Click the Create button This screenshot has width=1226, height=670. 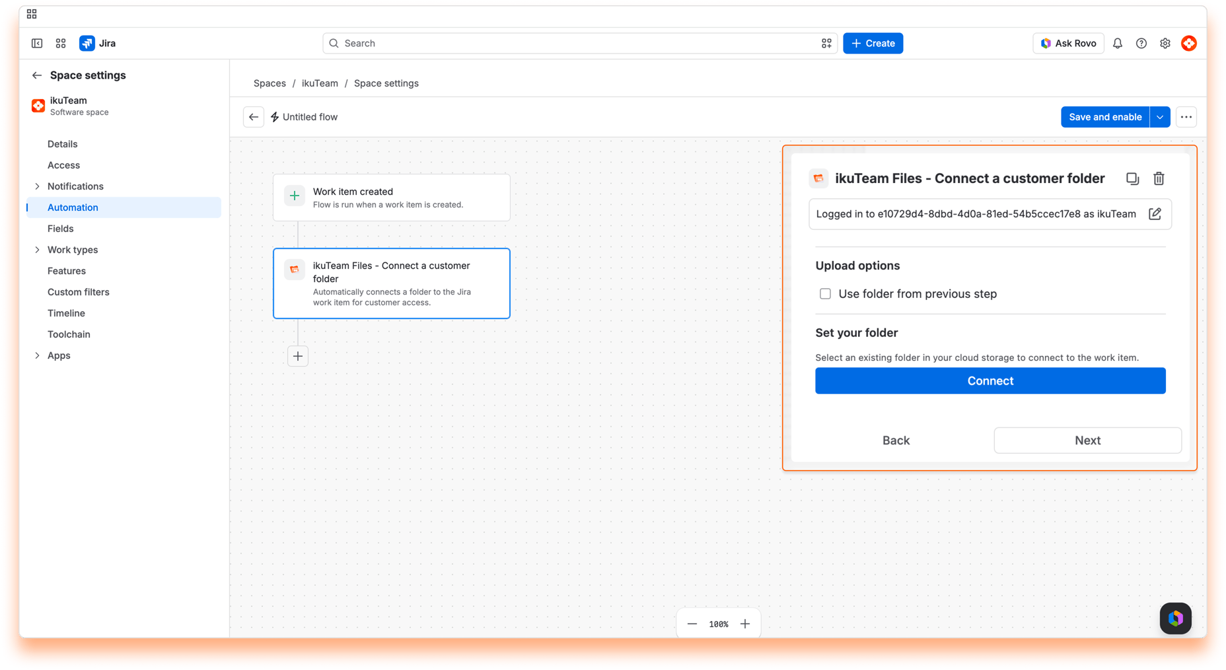[x=873, y=43]
